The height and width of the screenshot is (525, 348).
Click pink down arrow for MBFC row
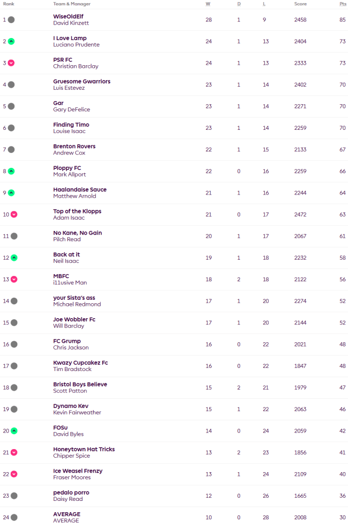click(x=14, y=279)
